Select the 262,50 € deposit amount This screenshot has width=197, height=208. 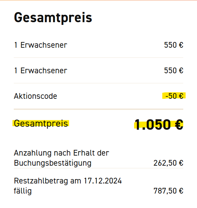click(168, 163)
